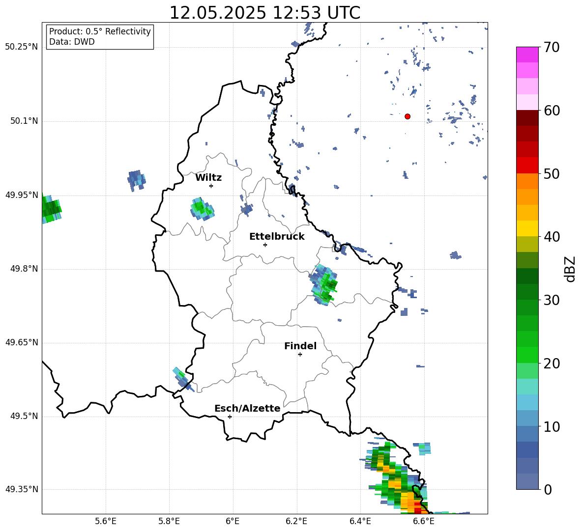Click the 50.25°N latitude label
The image size is (582, 531).
point(22,47)
